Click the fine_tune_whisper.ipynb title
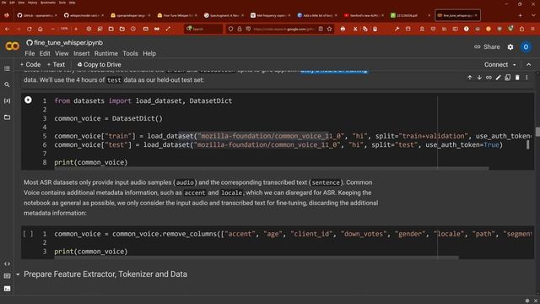The width and height of the screenshot is (540, 304). pyautogui.click(x=68, y=43)
